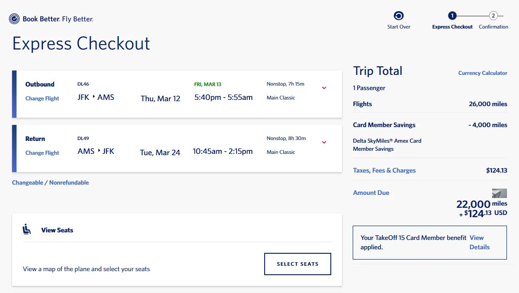Change the Return flight
The width and height of the screenshot is (519, 293).
(x=42, y=153)
